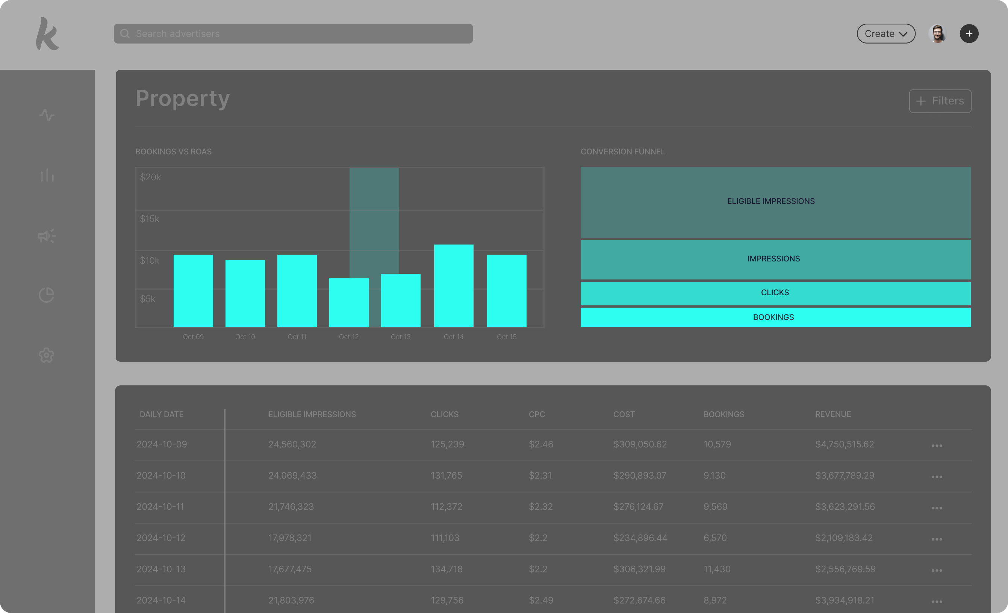Sort by Clicks column header
This screenshot has width=1008, height=613.
(444, 414)
